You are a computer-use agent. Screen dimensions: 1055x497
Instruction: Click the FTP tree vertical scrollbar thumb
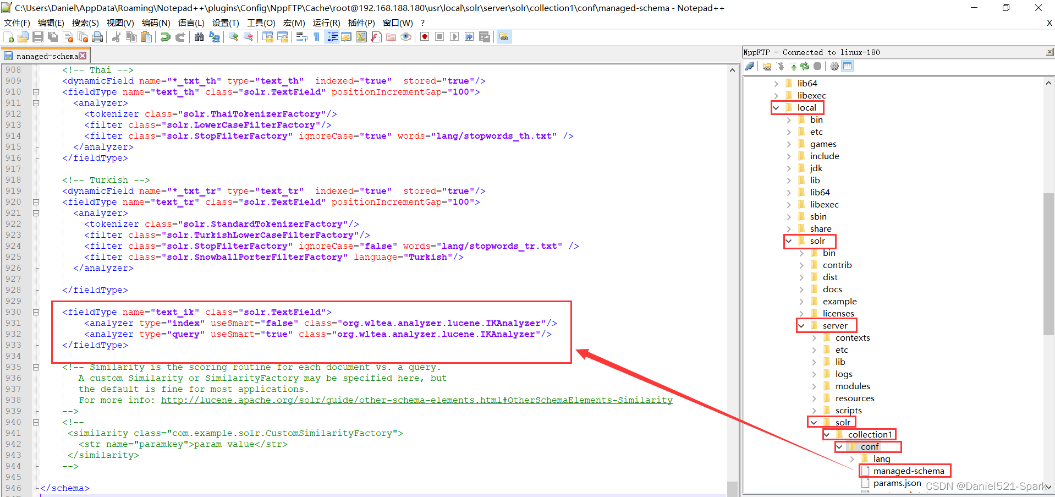pyautogui.click(x=1048, y=264)
